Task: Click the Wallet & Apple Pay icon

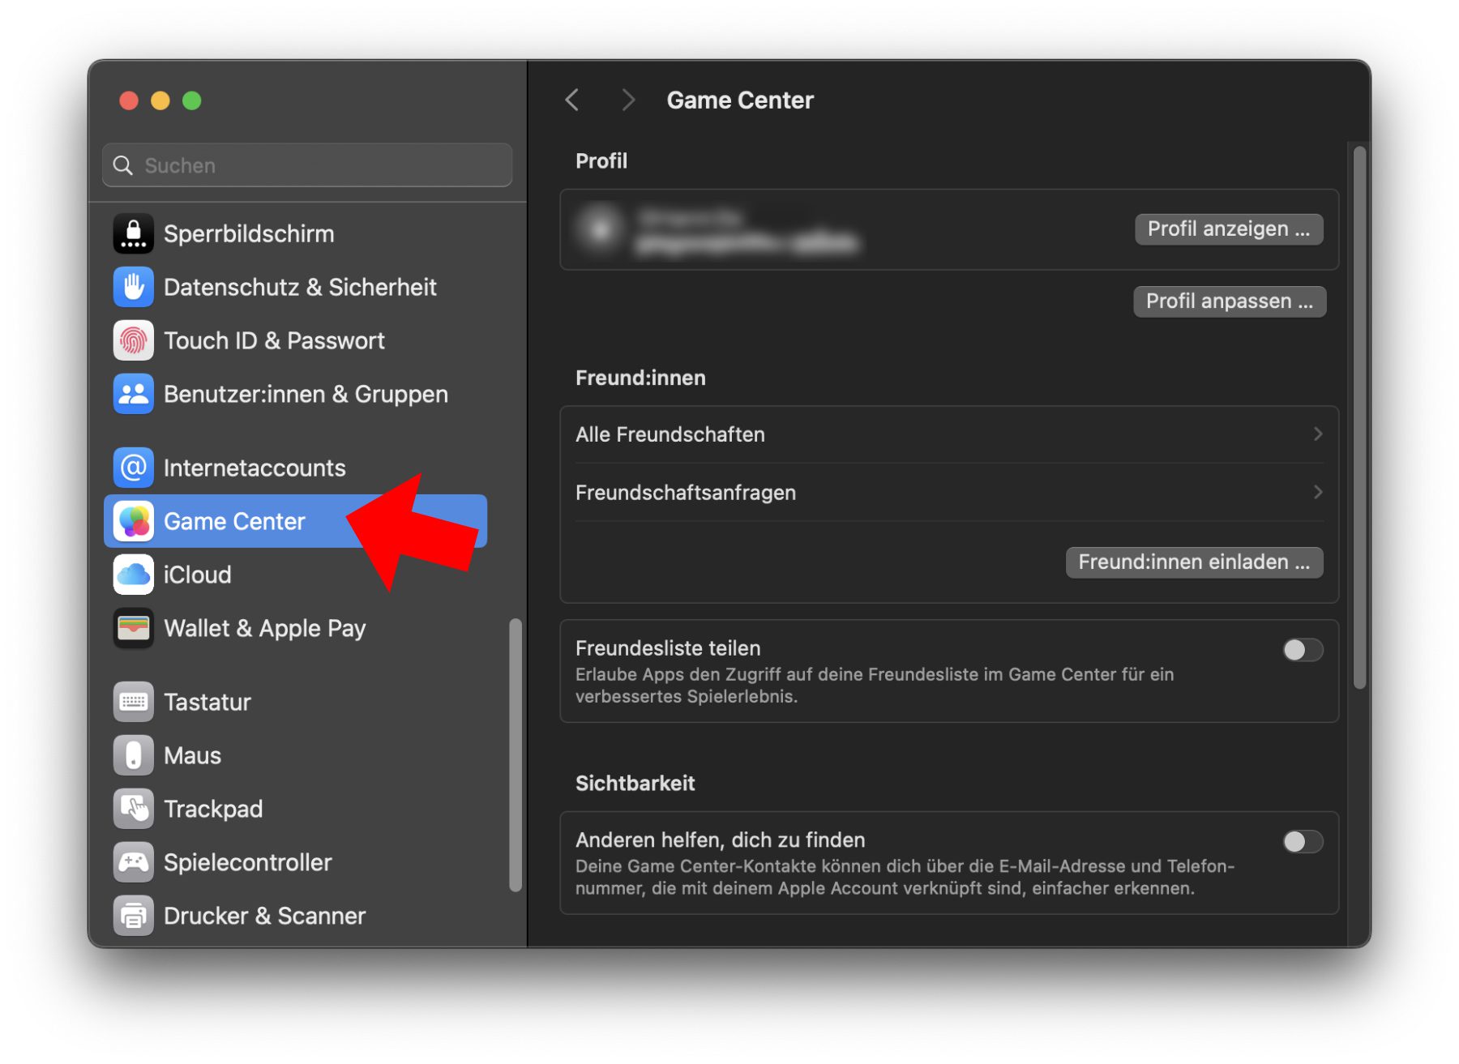Action: (x=133, y=628)
